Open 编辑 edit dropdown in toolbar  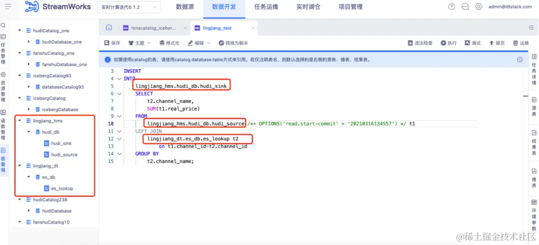199,43
